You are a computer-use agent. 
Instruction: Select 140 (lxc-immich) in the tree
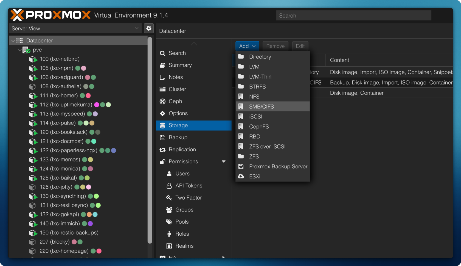pyautogui.click(x=60, y=224)
